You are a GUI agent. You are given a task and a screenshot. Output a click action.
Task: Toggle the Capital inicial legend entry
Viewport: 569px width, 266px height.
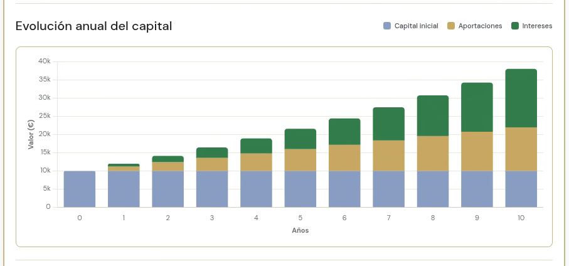coord(410,26)
